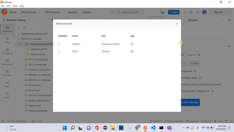Open the Workspaces dropdown

[30, 12]
